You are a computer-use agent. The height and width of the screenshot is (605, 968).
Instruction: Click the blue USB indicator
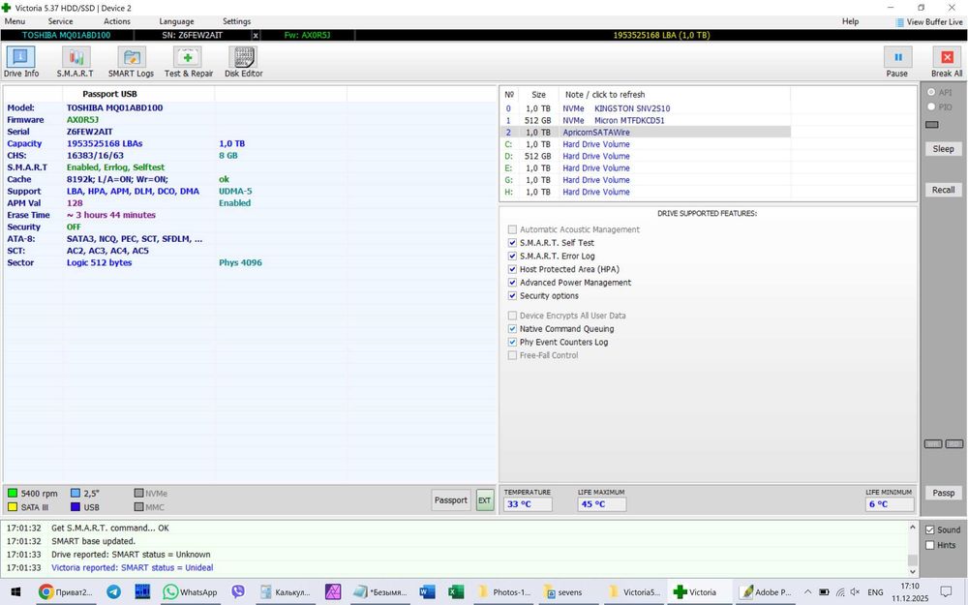click(76, 507)
